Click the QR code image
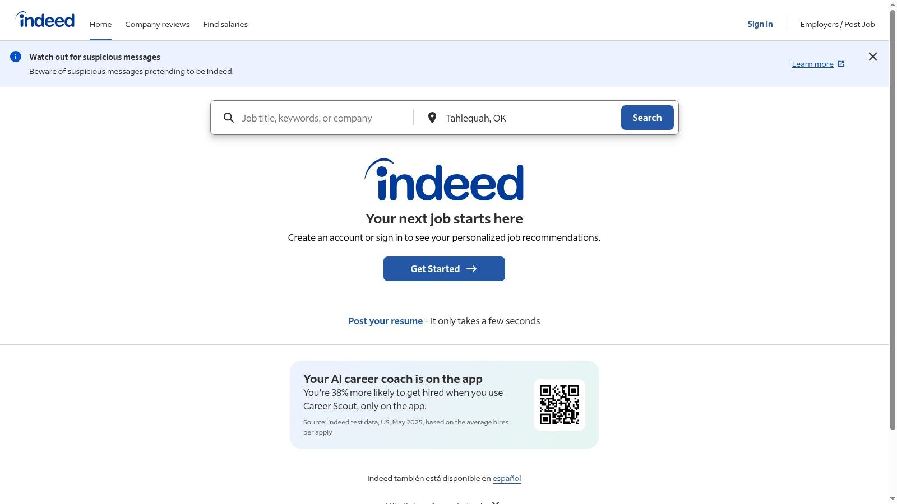 (x=559, y=405)
